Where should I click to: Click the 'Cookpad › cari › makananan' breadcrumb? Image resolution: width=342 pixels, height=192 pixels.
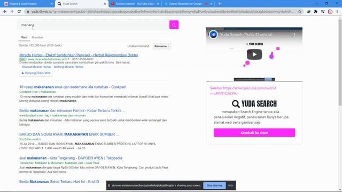click(37, 92)
